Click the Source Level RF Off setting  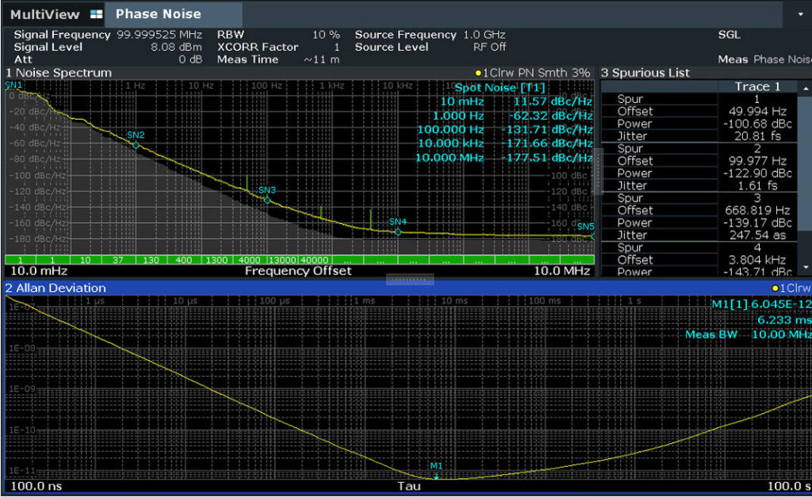[489, 47]
